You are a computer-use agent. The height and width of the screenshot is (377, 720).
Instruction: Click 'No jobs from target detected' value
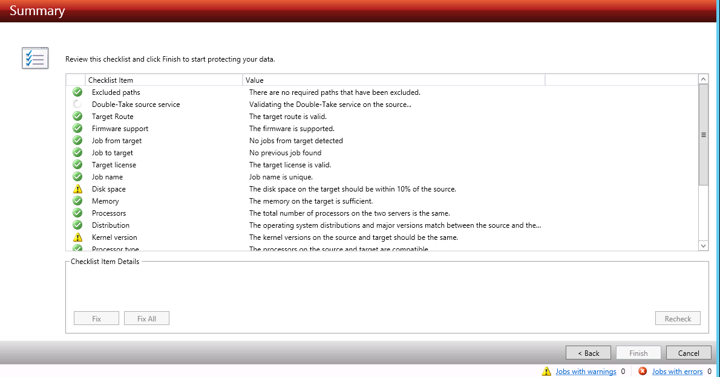tap(296, 140)
